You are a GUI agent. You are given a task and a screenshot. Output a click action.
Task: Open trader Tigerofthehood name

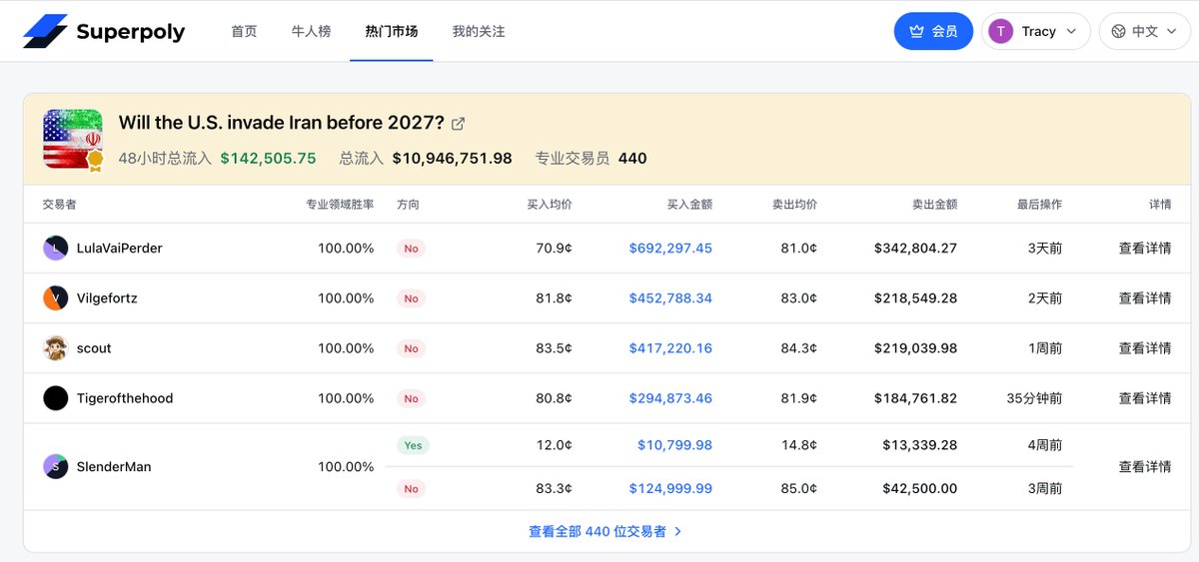click(125, 397)
